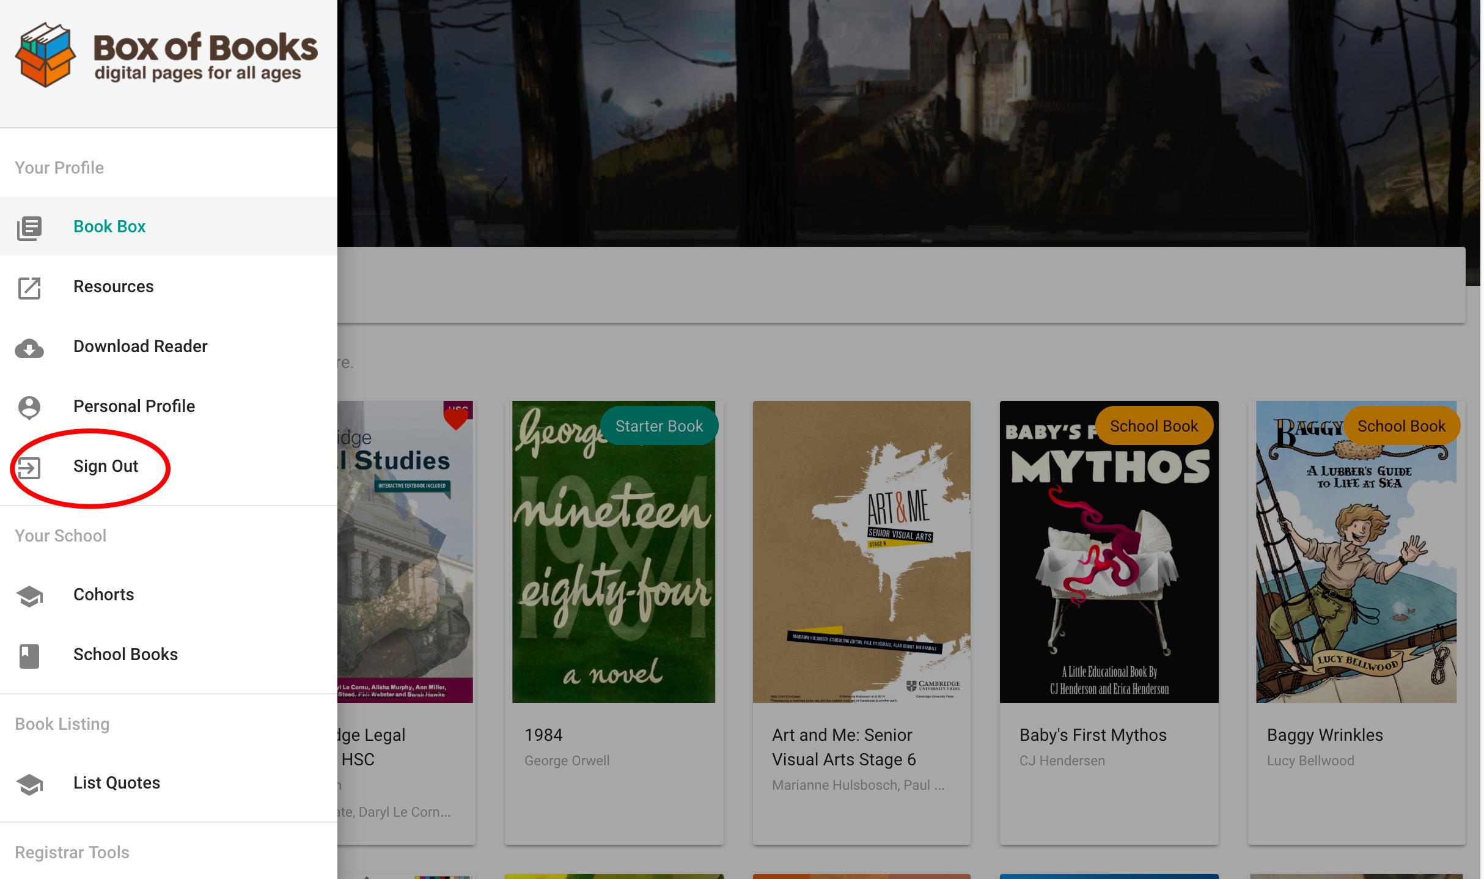
Task: Open School Books menu entry
Action: tap(169, 654)
